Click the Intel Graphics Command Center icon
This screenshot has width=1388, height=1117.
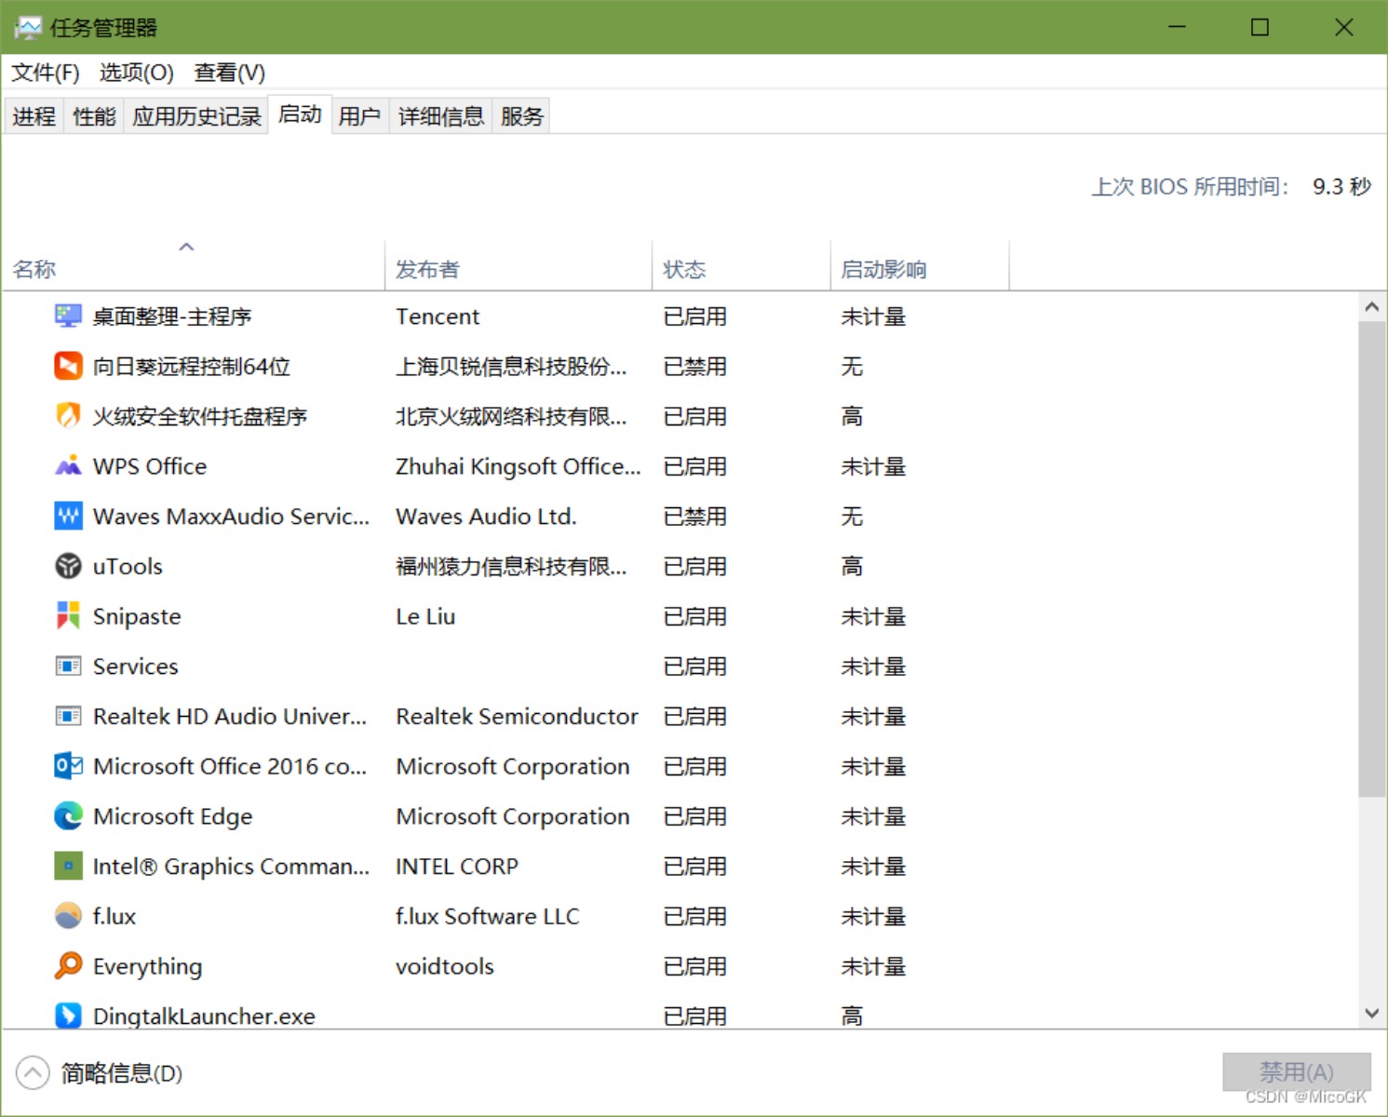(x=68, y=866)
